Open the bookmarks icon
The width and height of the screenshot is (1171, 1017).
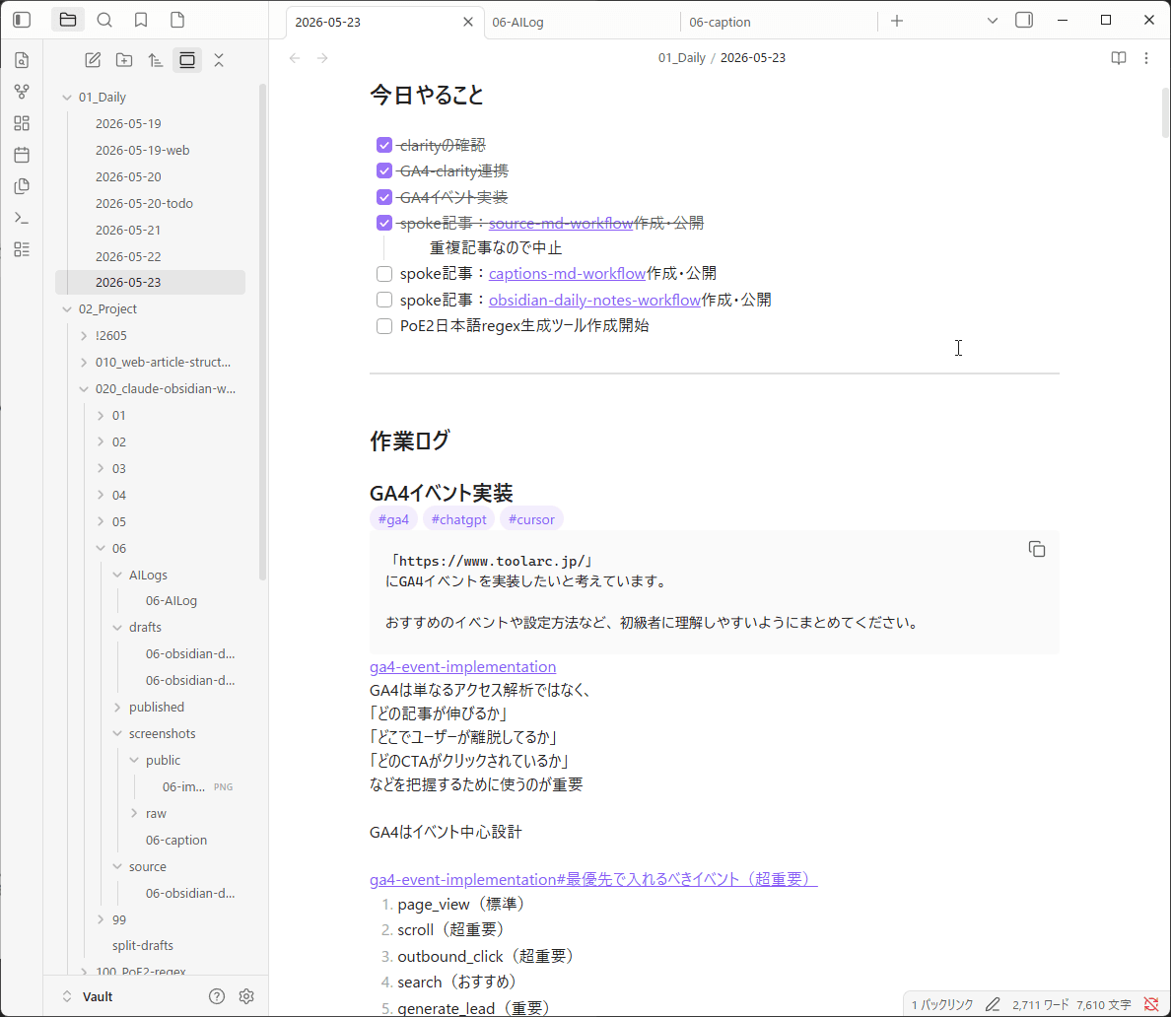pos(141,20)
